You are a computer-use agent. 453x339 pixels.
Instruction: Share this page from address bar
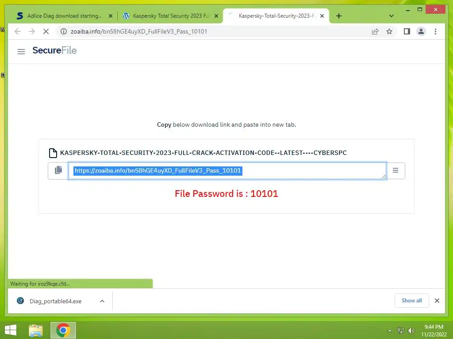pos(375,31)
